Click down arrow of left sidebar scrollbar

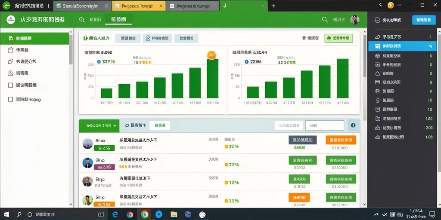pyautogui.click(x=71, y=205)
